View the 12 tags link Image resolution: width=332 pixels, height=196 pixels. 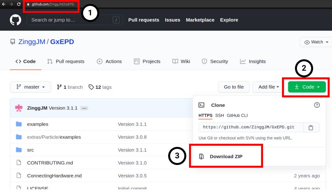pyautogui.click(x=100, y=87)
